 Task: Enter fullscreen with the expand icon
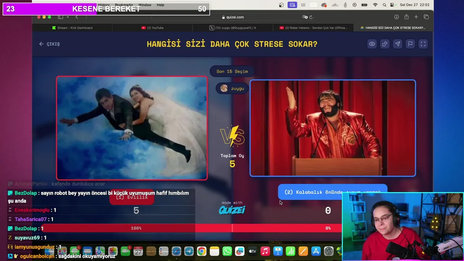(x=423, y=44)
